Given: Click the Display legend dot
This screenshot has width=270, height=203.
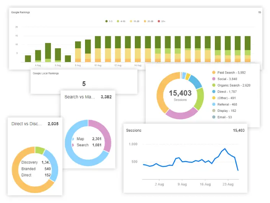Looking at the screenshot, I should click(x=213, y=111).
